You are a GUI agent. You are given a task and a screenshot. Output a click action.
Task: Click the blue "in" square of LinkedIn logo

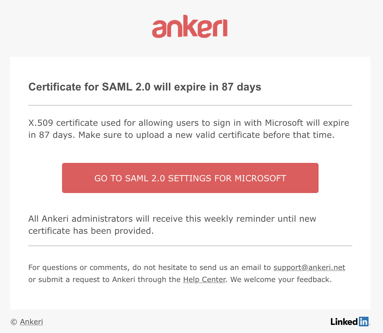(364, 322)
